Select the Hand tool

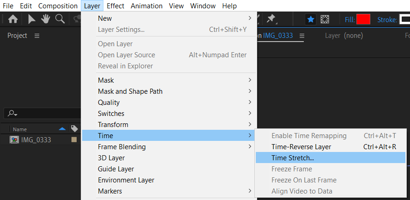point(46,19)
